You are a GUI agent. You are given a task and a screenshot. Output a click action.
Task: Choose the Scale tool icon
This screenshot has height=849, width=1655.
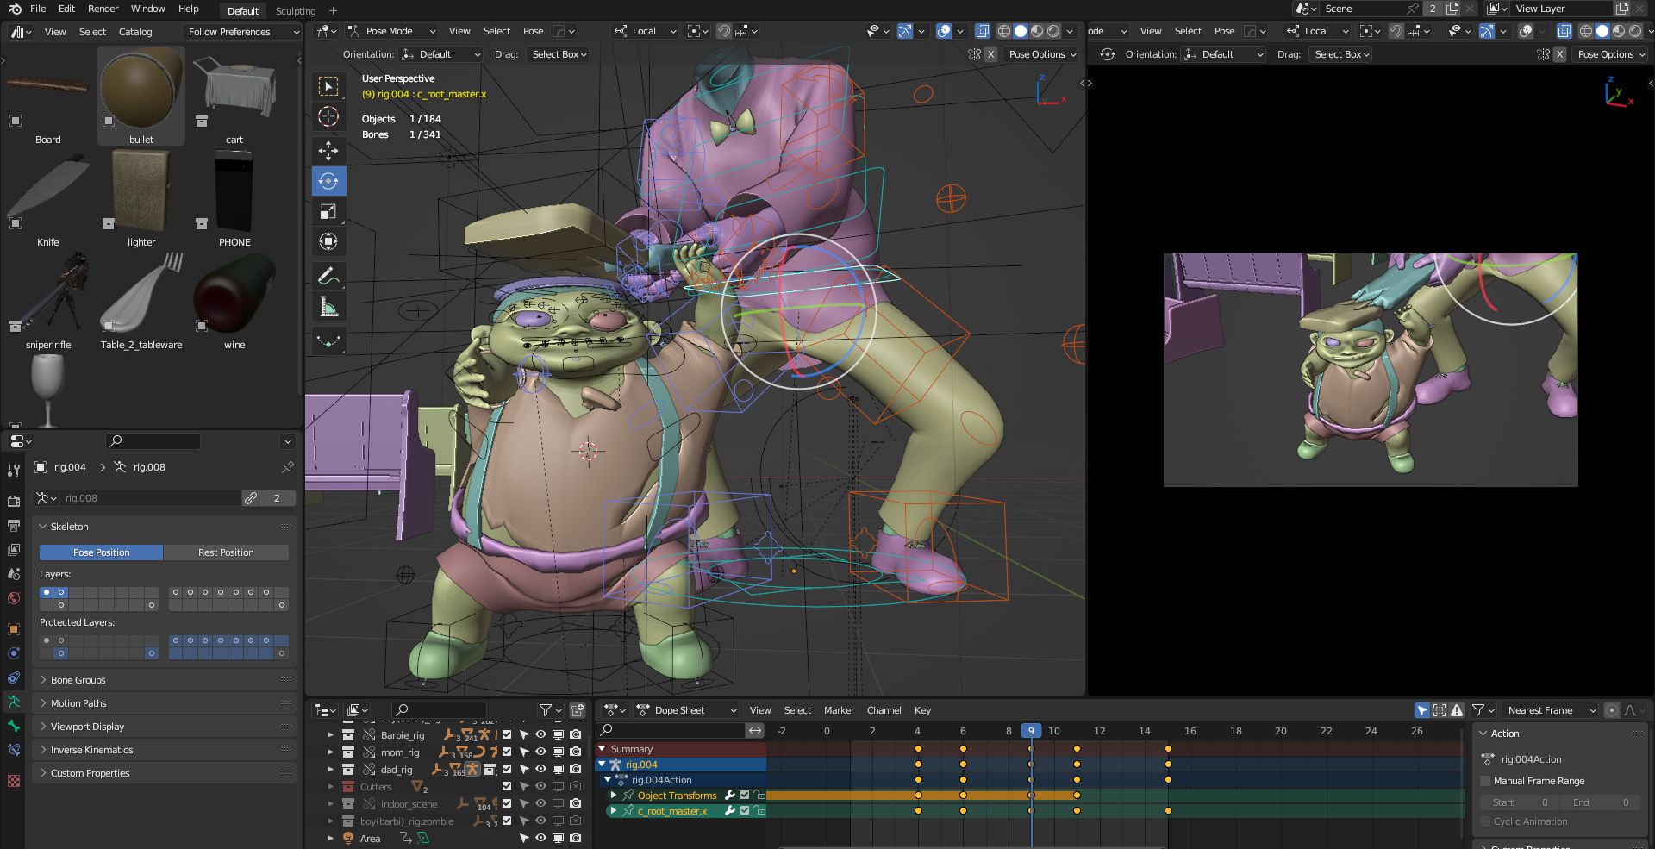(x=328, y=212)
